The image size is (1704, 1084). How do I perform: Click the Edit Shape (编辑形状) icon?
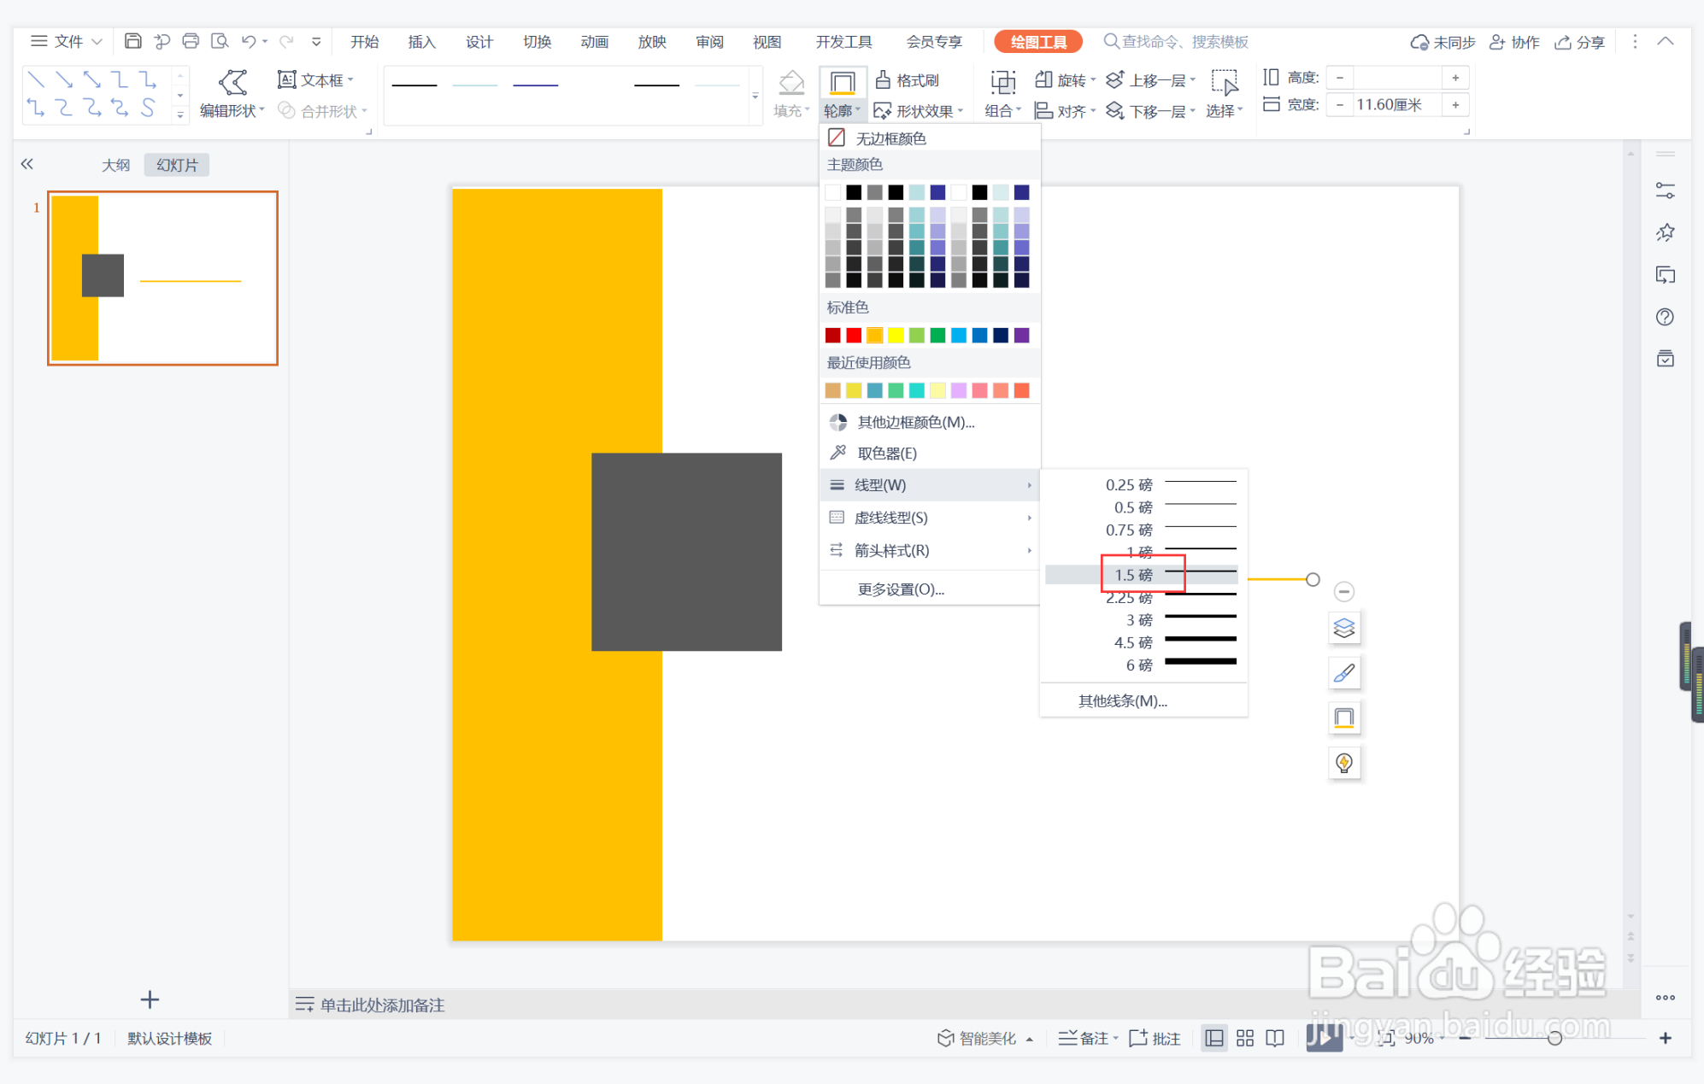(233, 83)
